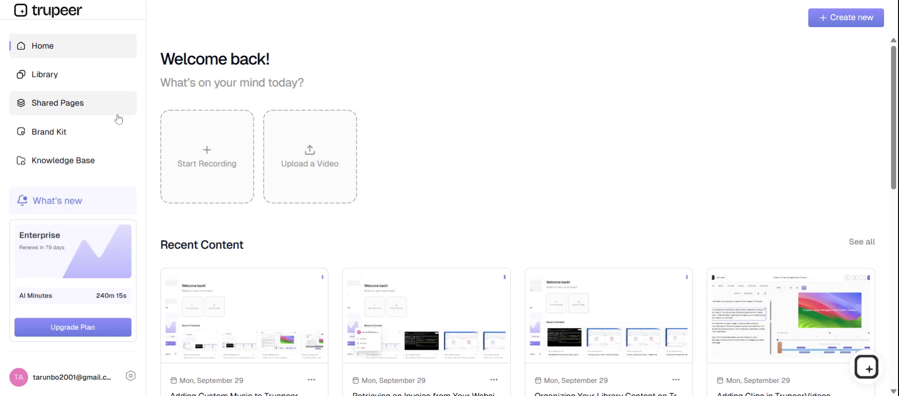Open Library from sidebar
This screenshot has width=899, height=396.
(x=73, y=74)
